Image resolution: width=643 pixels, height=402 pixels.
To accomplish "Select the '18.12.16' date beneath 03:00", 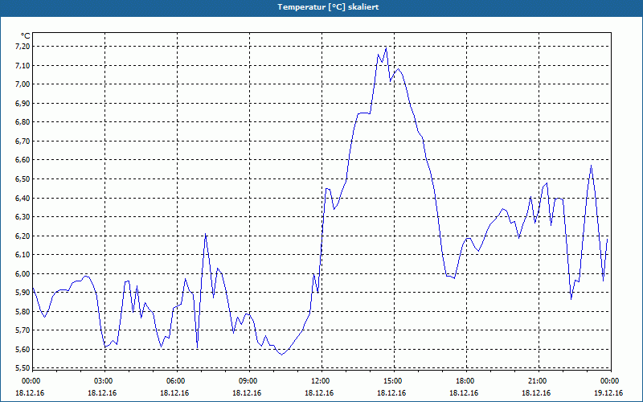I will (102, 393).
